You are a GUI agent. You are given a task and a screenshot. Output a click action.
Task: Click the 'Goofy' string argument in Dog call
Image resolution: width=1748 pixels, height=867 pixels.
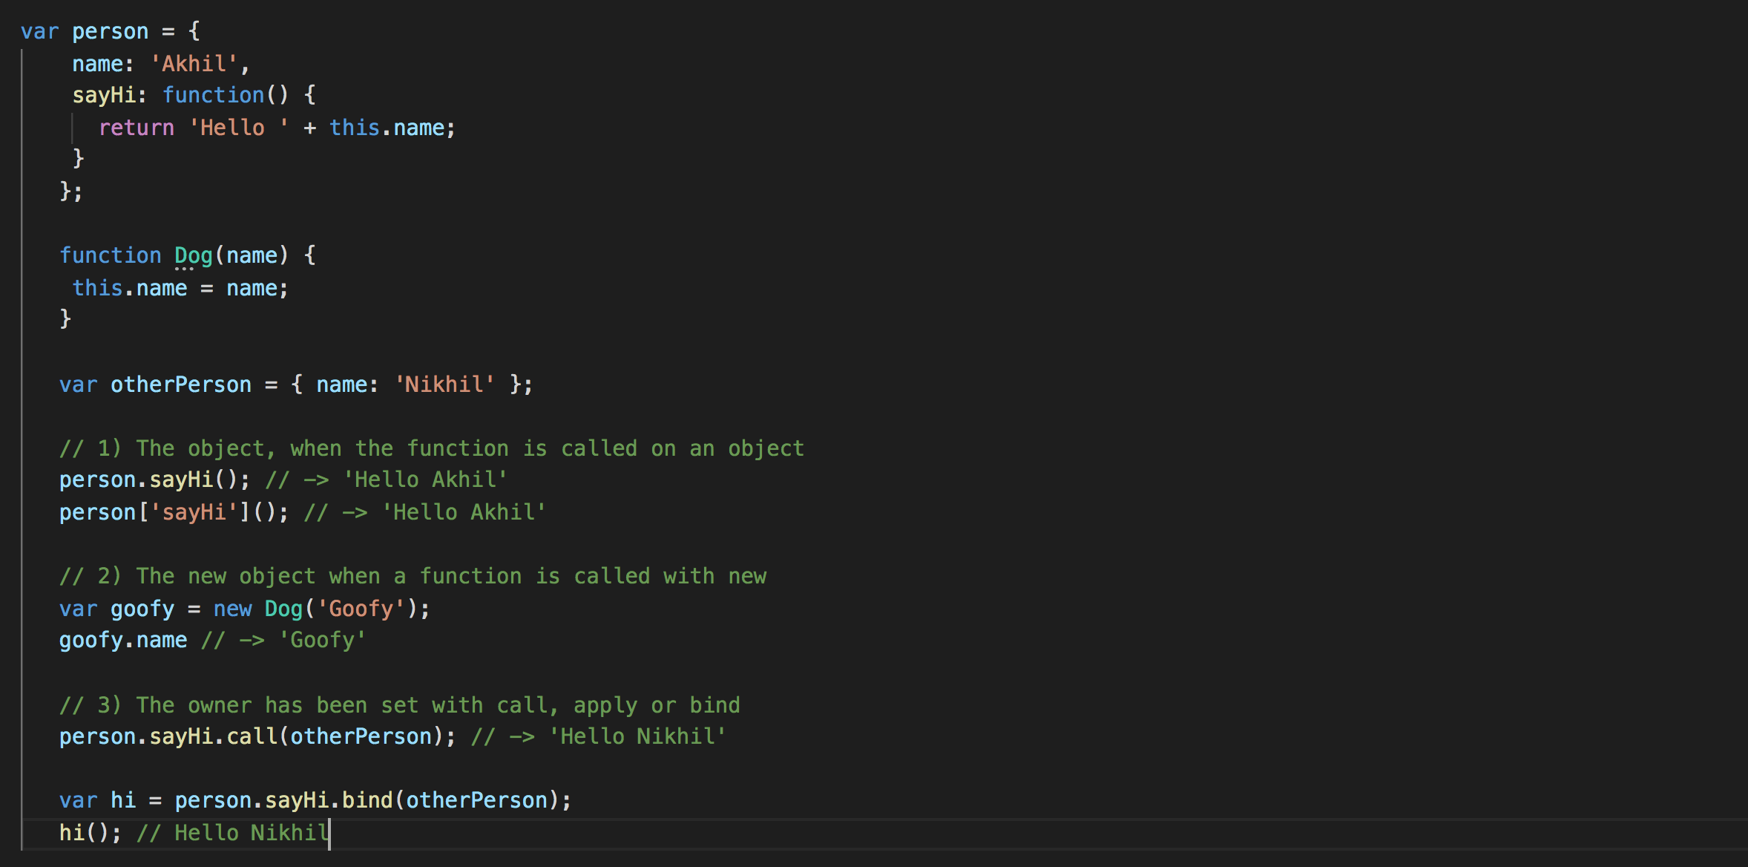361,609
